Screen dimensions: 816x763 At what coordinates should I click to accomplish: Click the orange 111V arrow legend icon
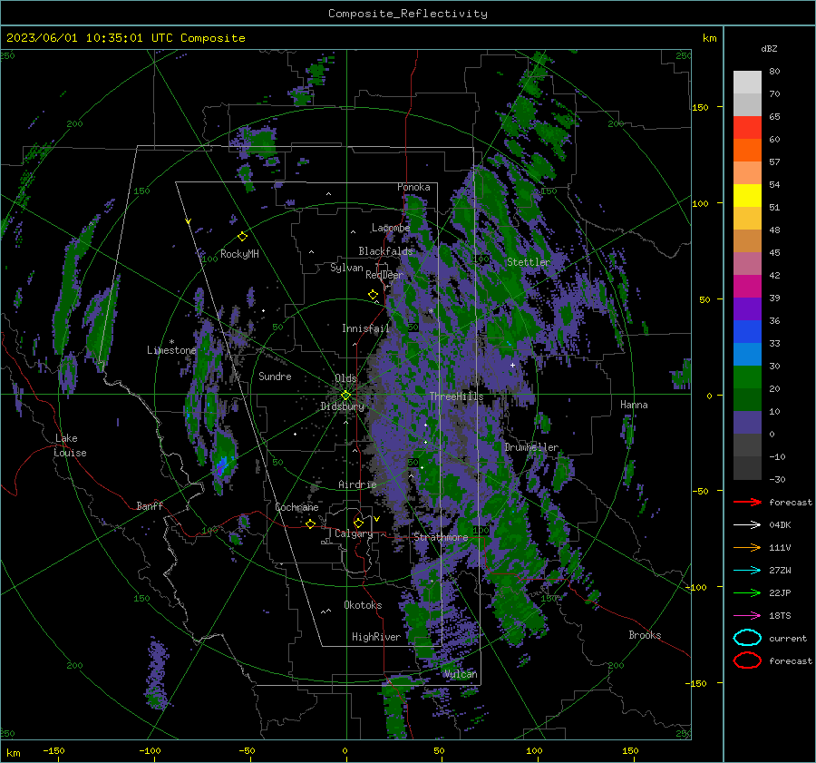pyautogui.click(x=747, y=547)
